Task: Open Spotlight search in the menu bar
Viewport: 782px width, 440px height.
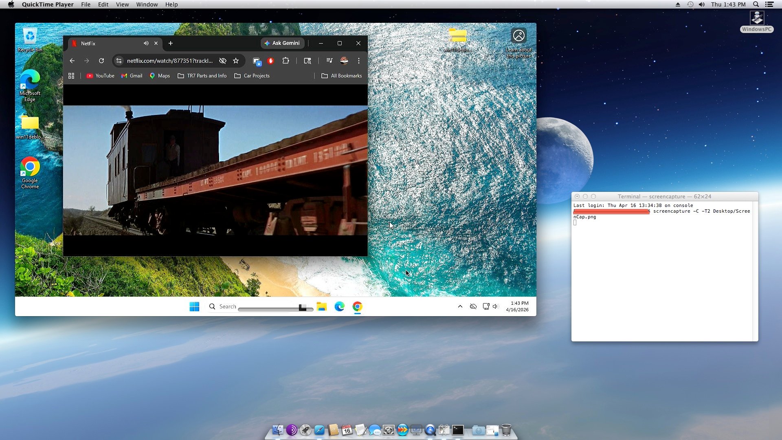Action: [756, 4]
